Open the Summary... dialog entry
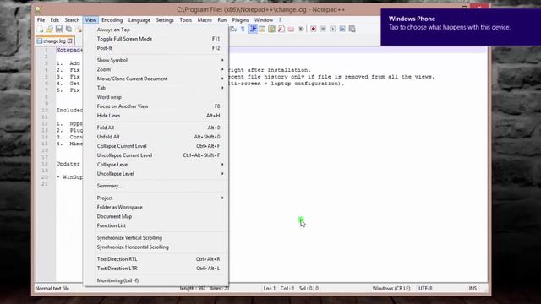The image size is (541, 304). pyautogui.click(x=156, y=186)
